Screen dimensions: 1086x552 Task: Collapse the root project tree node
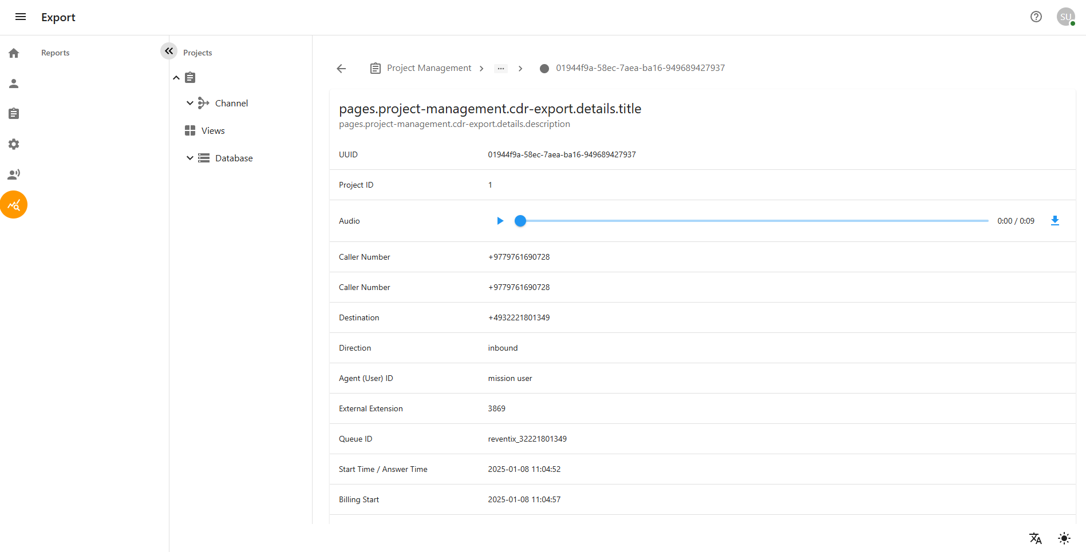(176, 78)
